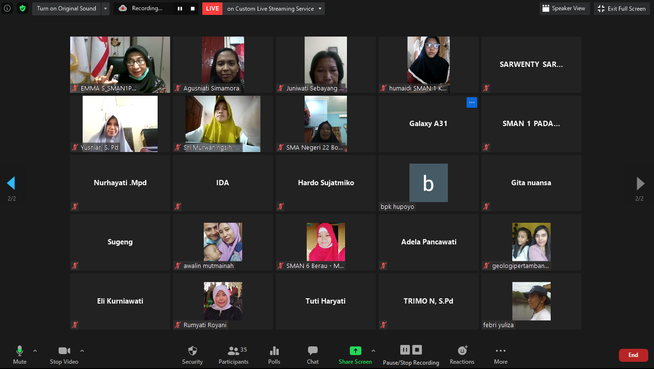
Task: Click the green encryption shield icon
Action: coord(23,8)
